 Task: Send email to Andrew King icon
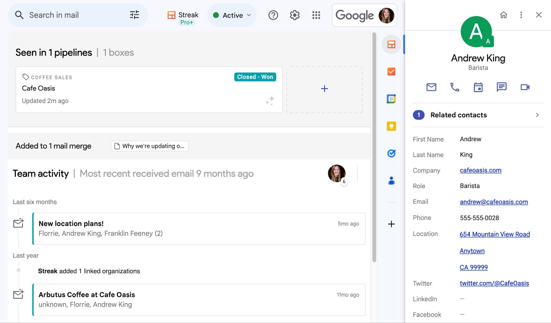[x=431, y=87]
